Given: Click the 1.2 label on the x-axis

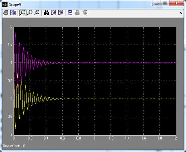Looking at the screenshot, I should point(111,138).
